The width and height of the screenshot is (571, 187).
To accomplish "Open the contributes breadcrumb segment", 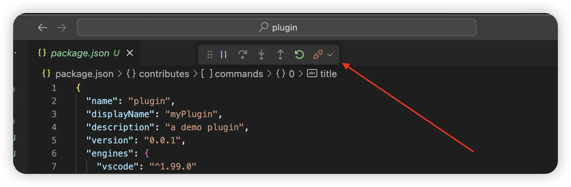I will coord(164,74).
